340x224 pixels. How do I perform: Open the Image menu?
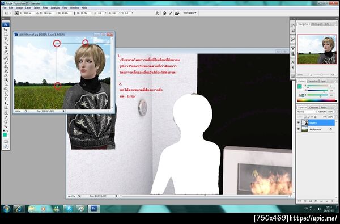[19, 7]
